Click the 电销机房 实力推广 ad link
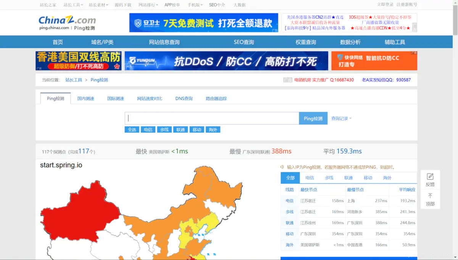 coord(324,80)
